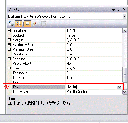Click the Padding value 0, 0, 0, 0

coord(73,59)
